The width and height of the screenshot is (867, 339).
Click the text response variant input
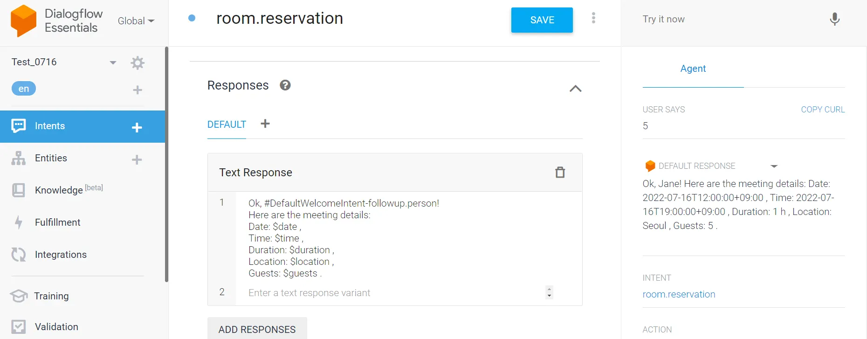point(392,293)
